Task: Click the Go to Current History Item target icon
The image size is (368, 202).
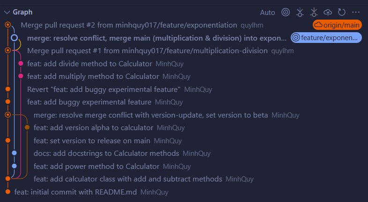Action: point(286,12)
